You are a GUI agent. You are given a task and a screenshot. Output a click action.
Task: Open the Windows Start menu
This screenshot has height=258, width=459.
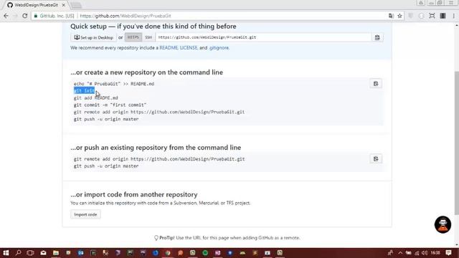[x=6, y=253]
